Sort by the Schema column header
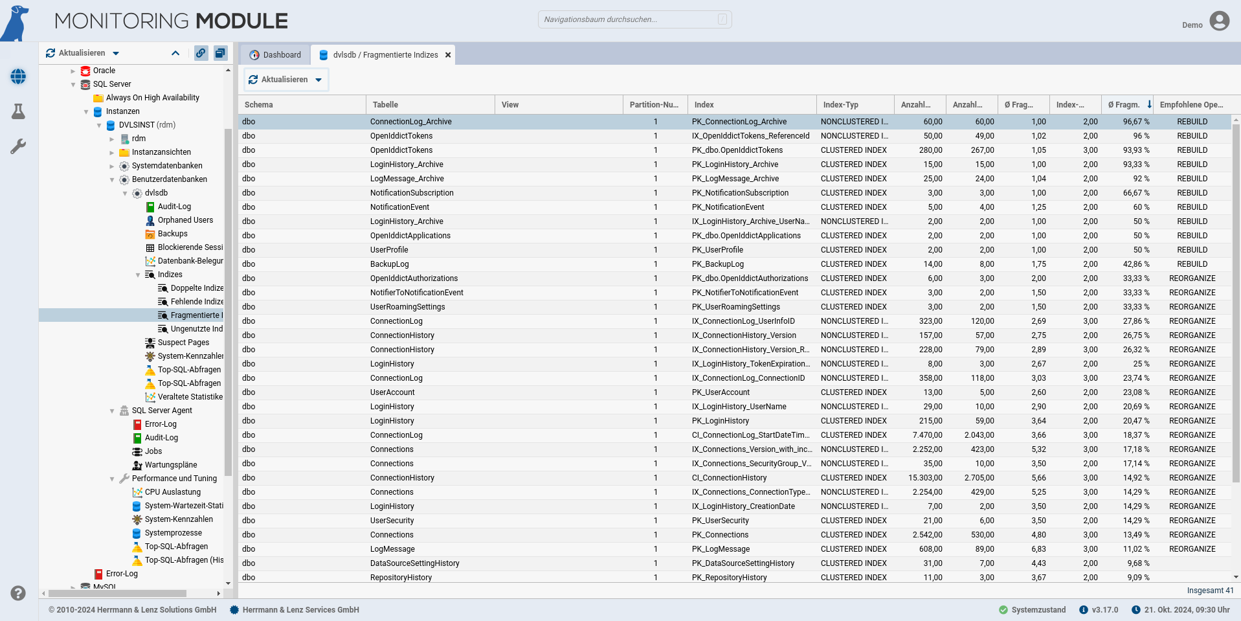Image resolution: width=1241 pixels, height=621 pixels. coord(302,105)
